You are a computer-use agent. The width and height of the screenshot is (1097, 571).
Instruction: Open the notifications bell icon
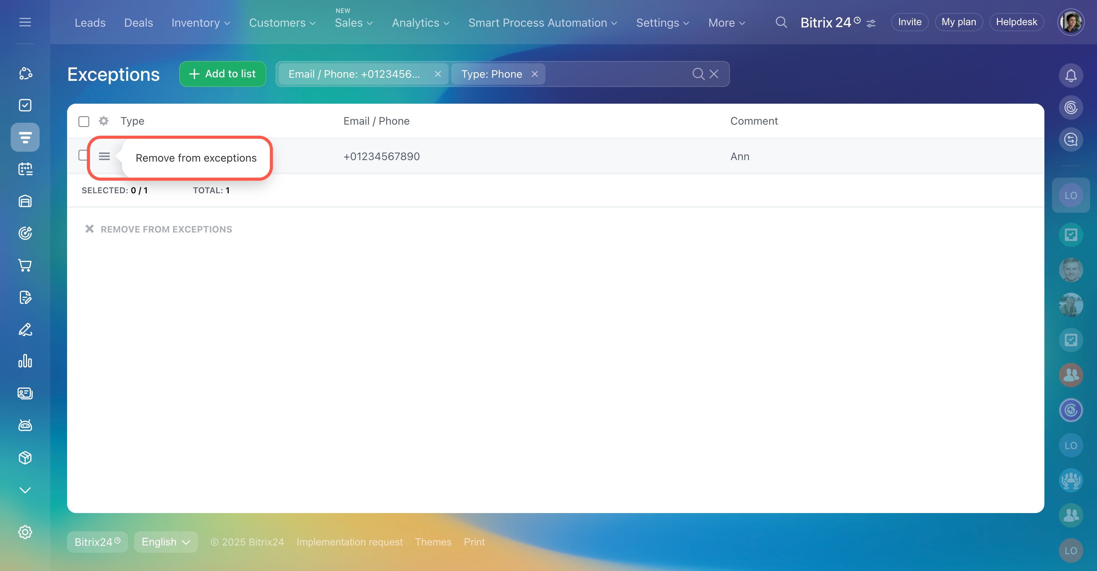tap(1071, 75)
